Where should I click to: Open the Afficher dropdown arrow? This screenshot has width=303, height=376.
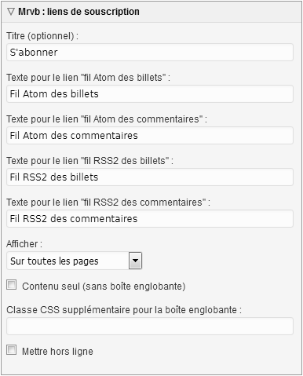pyautogui.click(x=135, y=261)
